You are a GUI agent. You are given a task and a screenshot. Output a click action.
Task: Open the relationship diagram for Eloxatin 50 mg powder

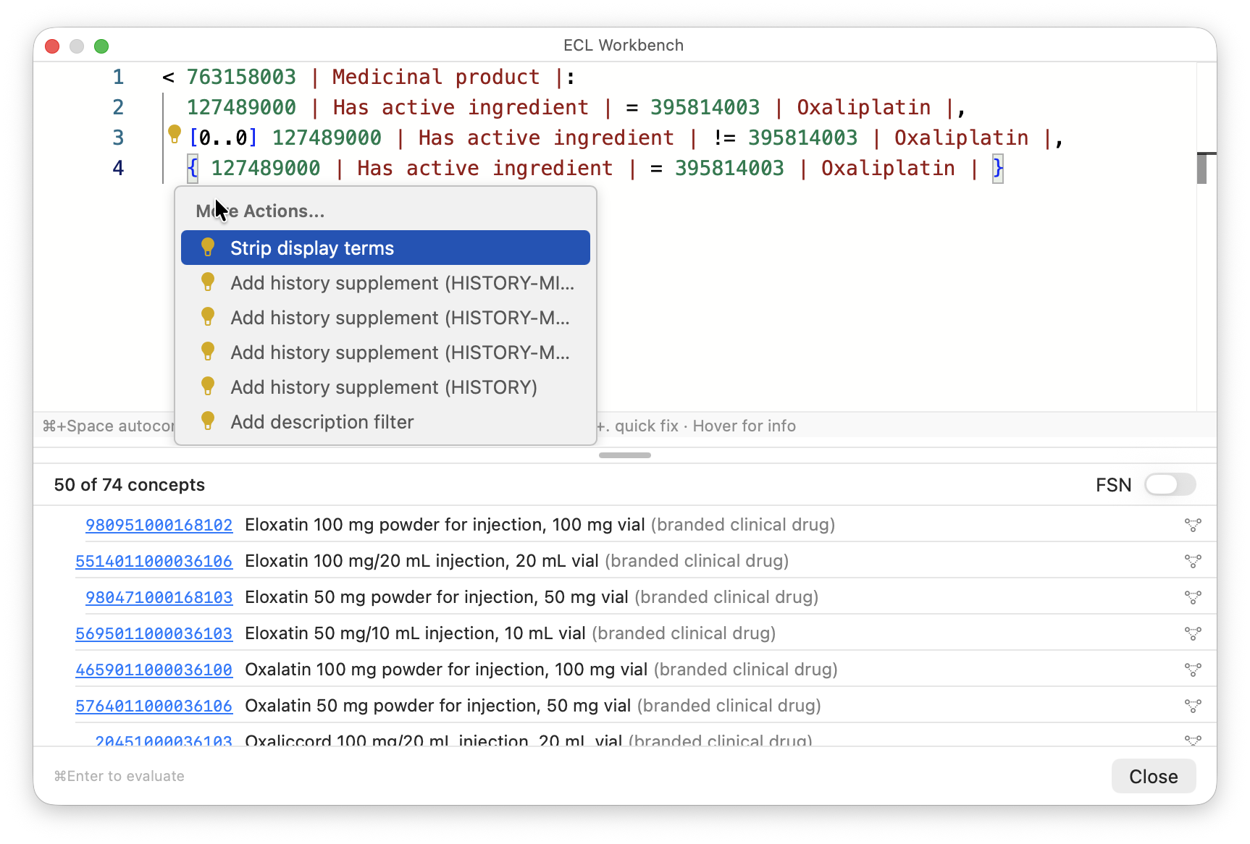click(x=1194, y=597)
